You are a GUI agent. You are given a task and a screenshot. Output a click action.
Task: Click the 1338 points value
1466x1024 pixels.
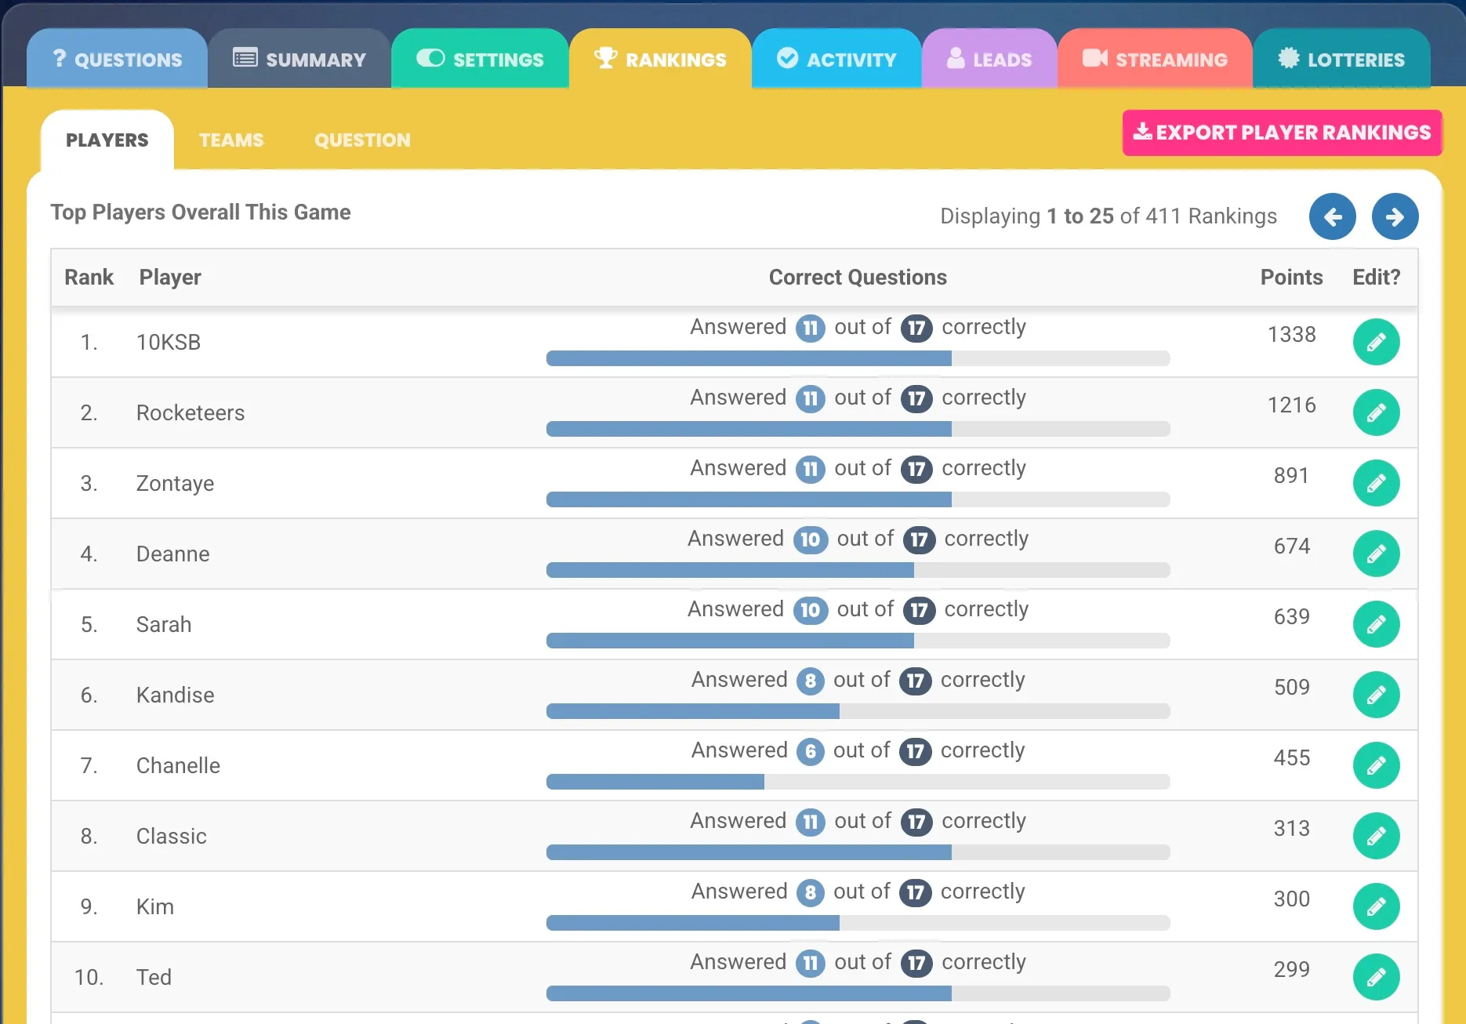coord(1291,334)
